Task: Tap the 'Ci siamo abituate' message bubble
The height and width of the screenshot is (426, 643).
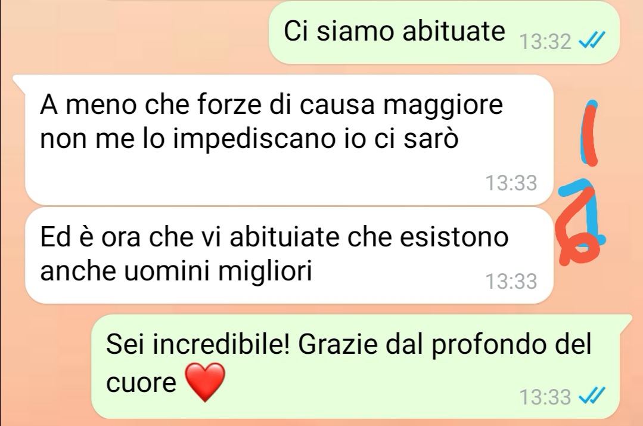Action: [x=444, y=32]
